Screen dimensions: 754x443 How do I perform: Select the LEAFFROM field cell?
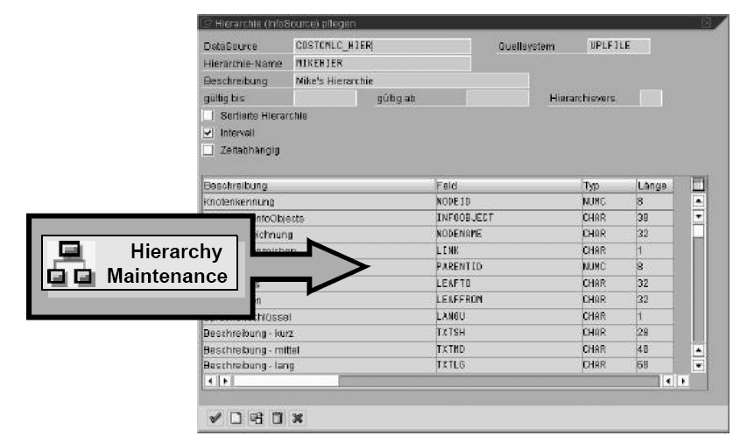pos(508,299)
